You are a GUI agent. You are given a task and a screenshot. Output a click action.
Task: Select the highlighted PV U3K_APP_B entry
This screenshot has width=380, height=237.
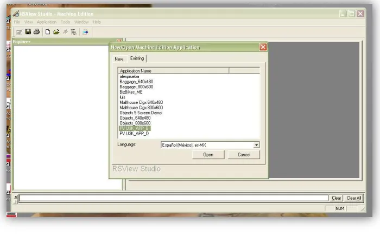pos(135,128)
